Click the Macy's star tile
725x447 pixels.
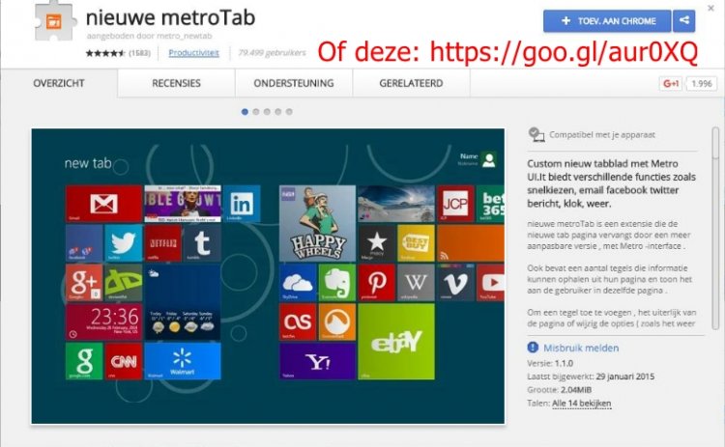377,243
